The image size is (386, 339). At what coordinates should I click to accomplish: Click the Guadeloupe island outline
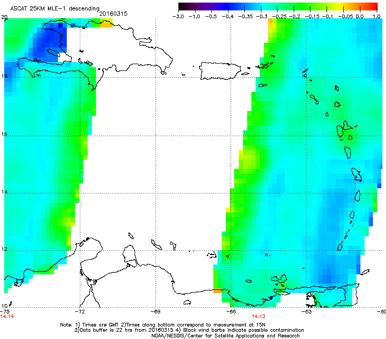[345, 129]
